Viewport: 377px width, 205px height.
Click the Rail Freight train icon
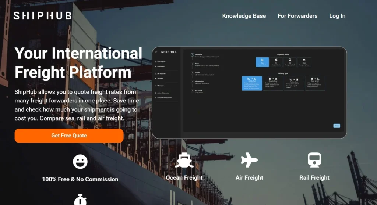coord(314,160)
